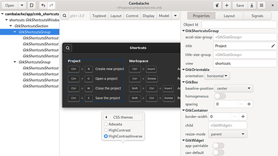This screenshot has width=278, height=156.
Task: Collapse the selected GtkShortcutsGroup tree node
Action: [x=15, y=32]
